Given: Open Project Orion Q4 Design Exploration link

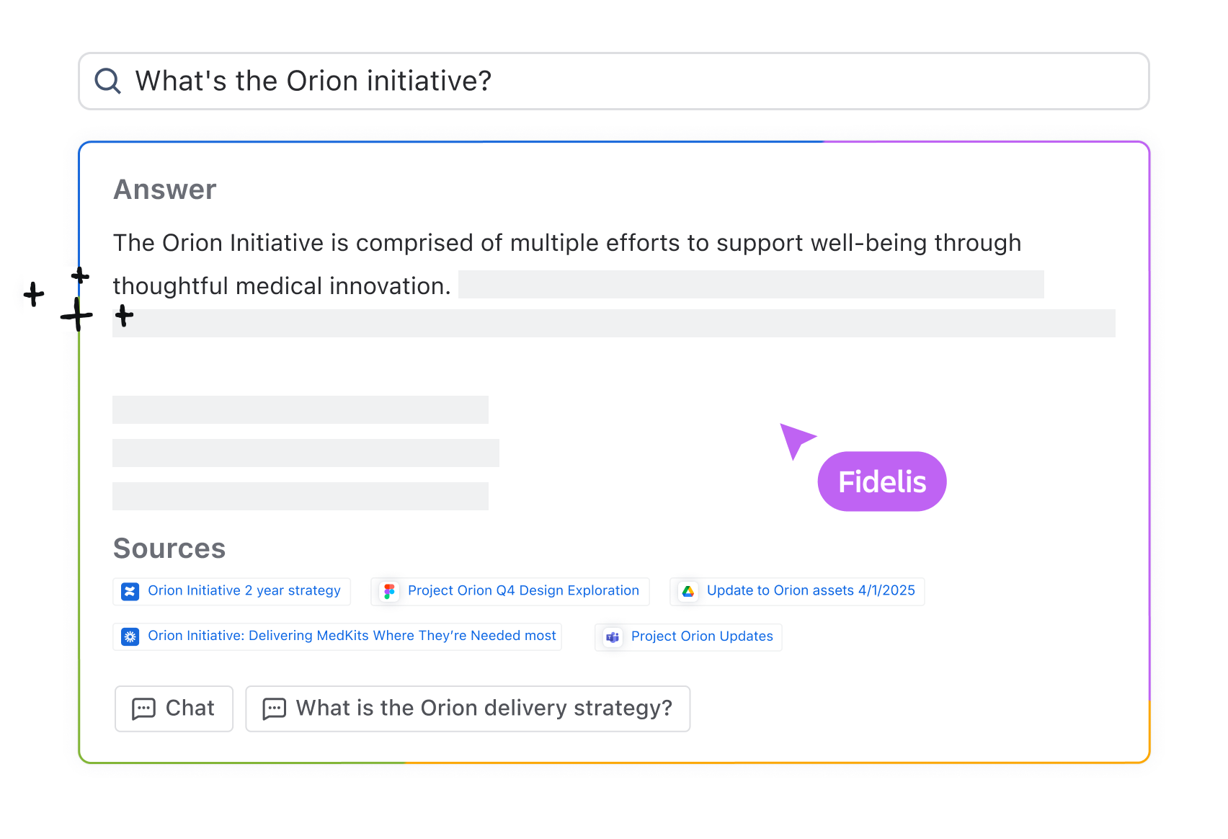Looking at the screenshot, I should (523, 591).
